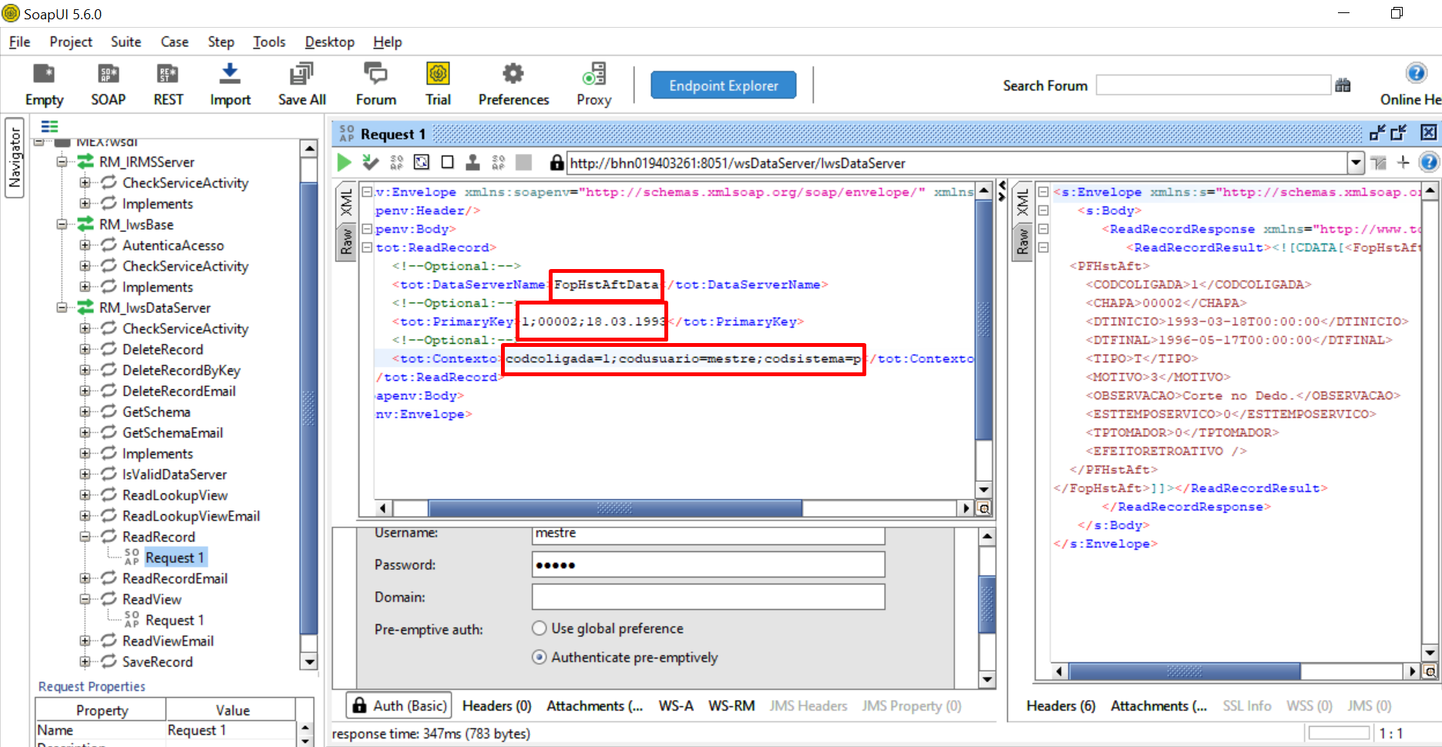Viewport: 1442px width, 747px height.
Task: Click the square stop-style icon in request toolbar
Action: [x=447, y=162]
